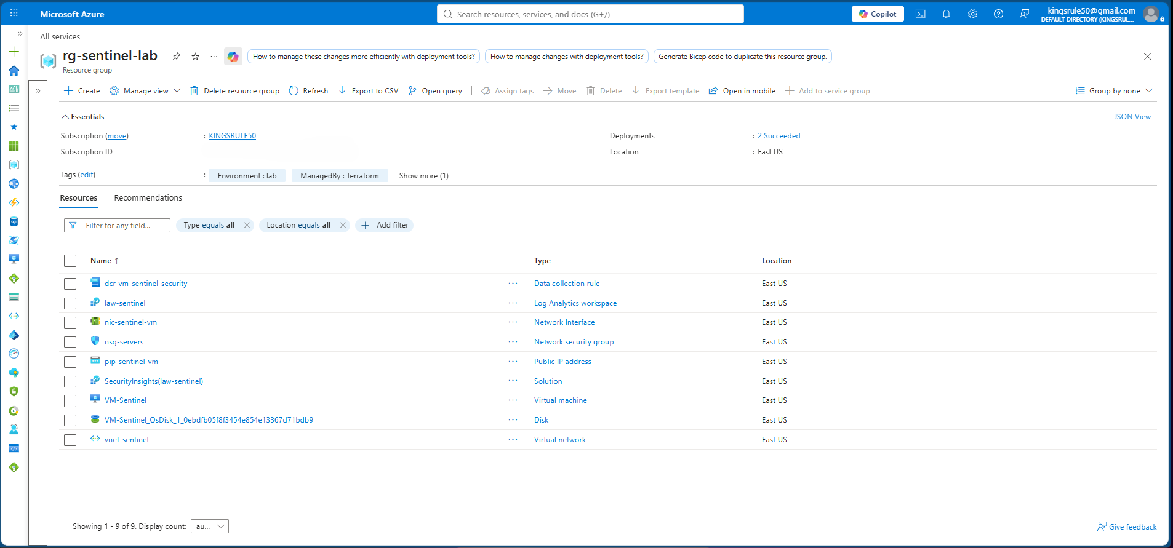Export the list to CSV
The width and height of the screenshot is (1173, 548).
(368, 91)
